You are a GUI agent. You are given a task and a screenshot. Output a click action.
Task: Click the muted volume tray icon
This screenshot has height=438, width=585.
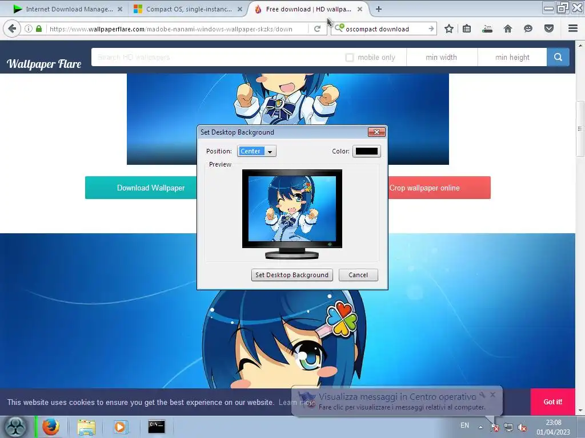(x=522, y=427)
